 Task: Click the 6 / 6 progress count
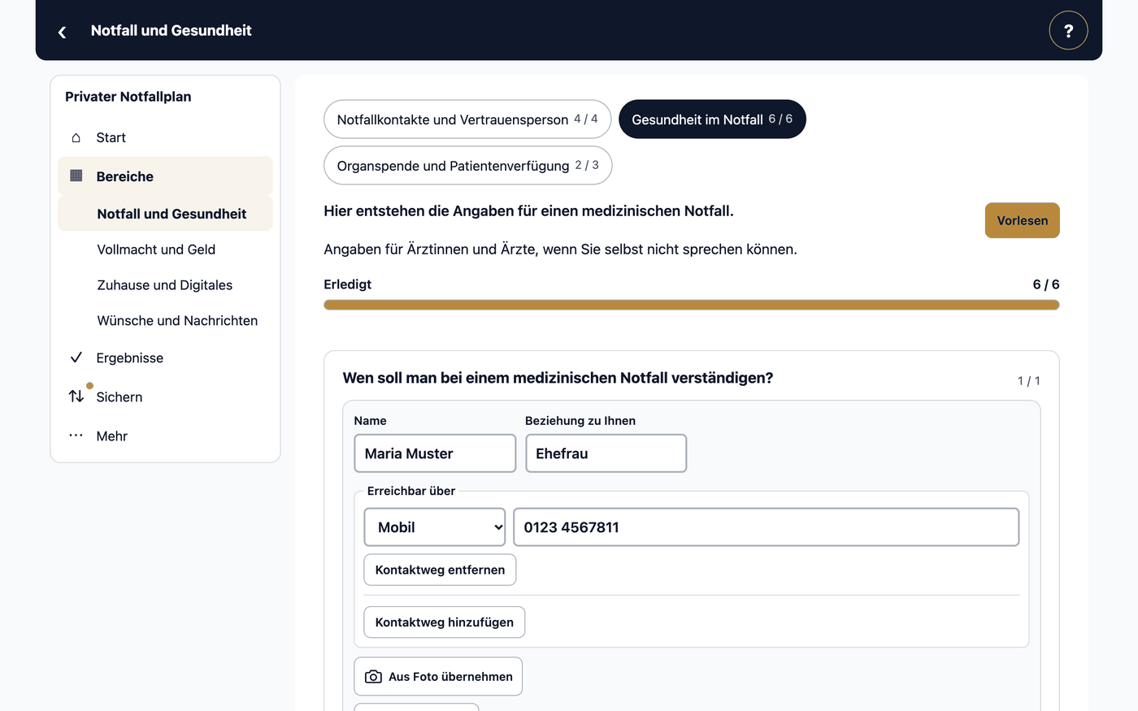(x=1046, y=284)
